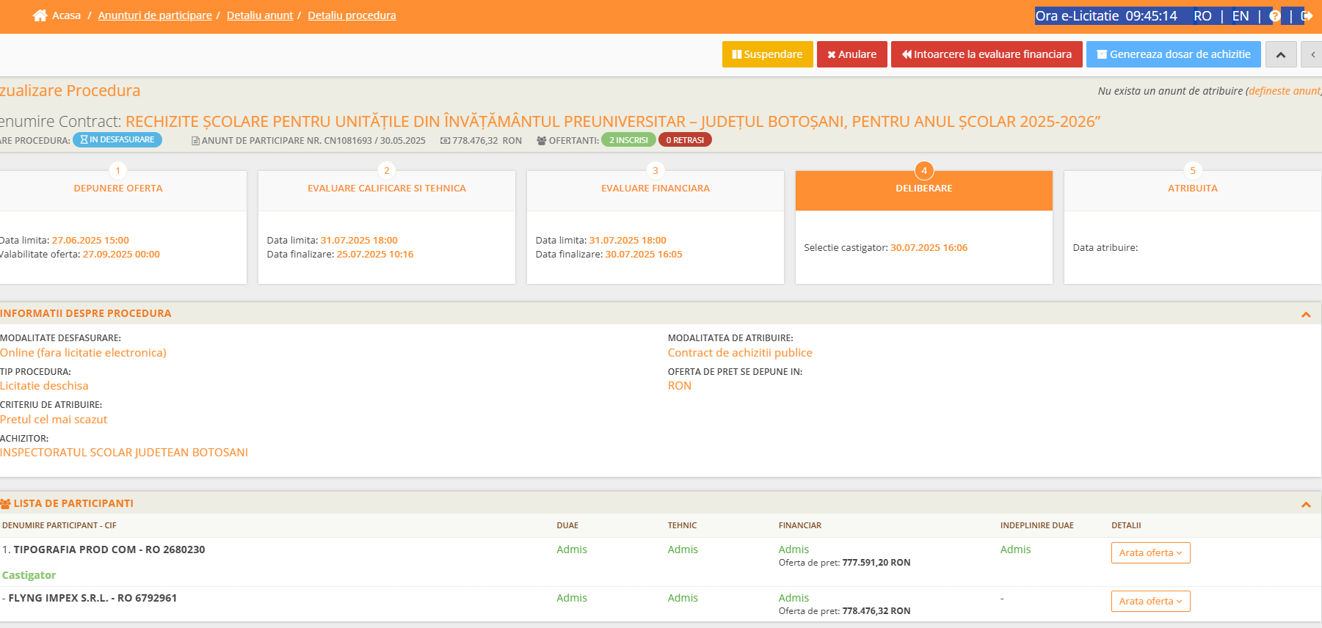Screen dimensions: 1322x628
Task: Collapse the Lista de participanti panel
Action: pos(1306,504)
